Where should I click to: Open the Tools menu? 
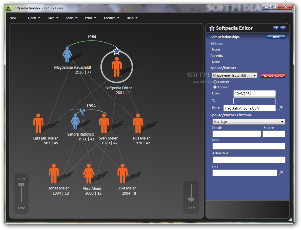point(69,18)
